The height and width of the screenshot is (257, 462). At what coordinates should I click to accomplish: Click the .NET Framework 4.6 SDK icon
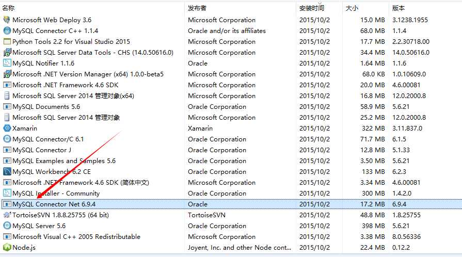[x=7, y=85]
